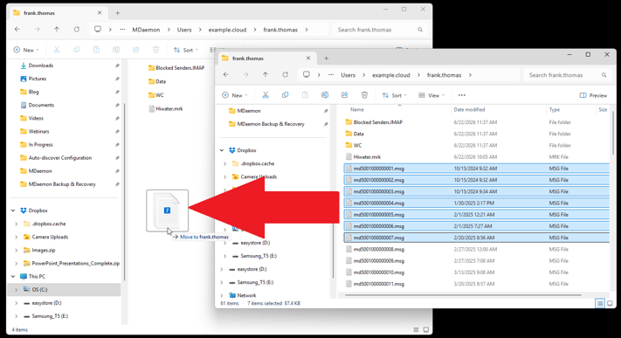This screenshot has width=621, height=338.
Task: Click Delete trash icon in front window
Action: [x=364, y=95]
